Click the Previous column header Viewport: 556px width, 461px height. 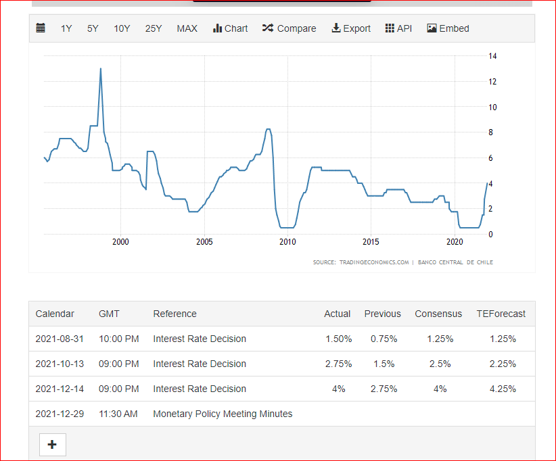383,314
